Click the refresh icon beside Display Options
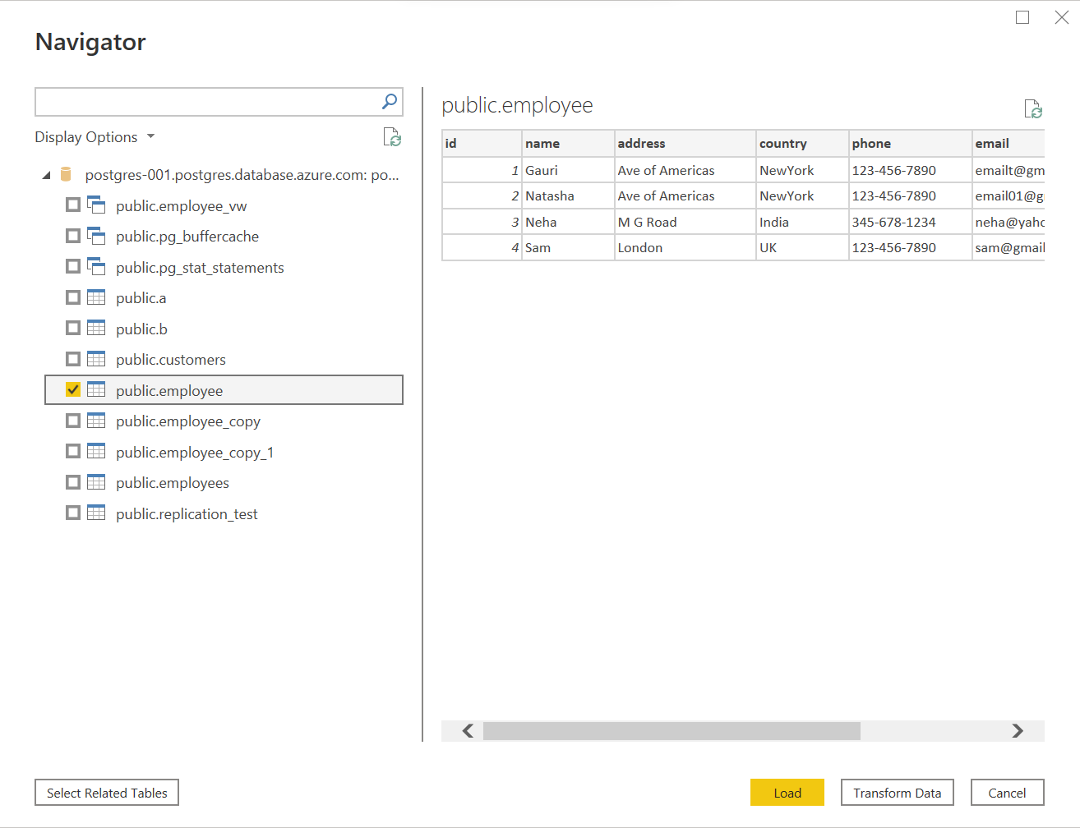Image resolution: width=1080 pixels, height=828 pixels. coord(392,137)
